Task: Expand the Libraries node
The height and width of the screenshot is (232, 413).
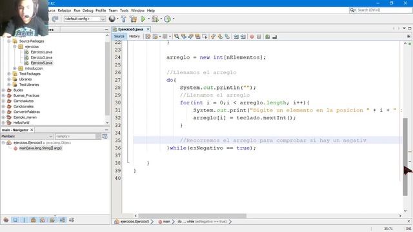Action: pos(9,79)
